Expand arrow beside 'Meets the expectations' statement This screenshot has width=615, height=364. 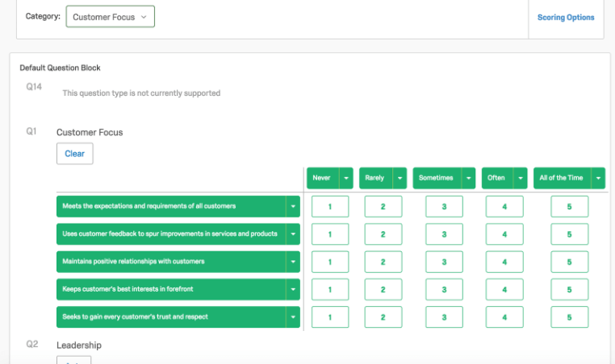[x=292, y=206]
